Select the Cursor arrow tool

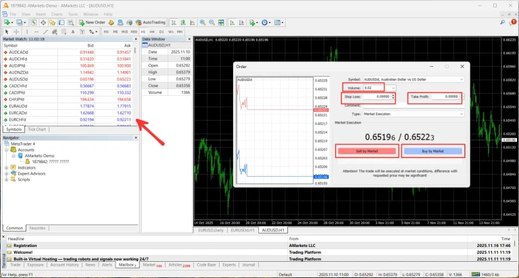tap(7, 32)
